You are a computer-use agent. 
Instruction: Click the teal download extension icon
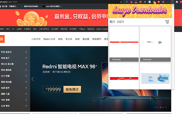168,2
